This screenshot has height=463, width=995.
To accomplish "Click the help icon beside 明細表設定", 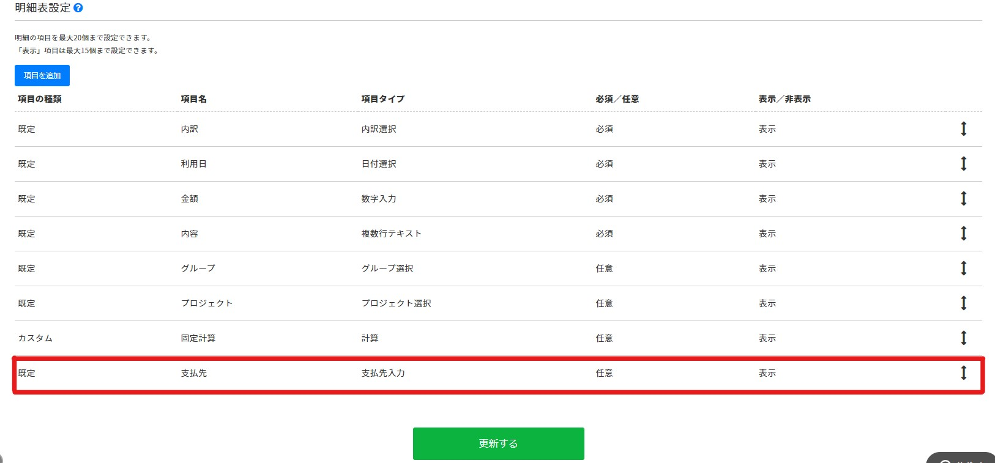I will pyautogui.click(x=78, y=8).
